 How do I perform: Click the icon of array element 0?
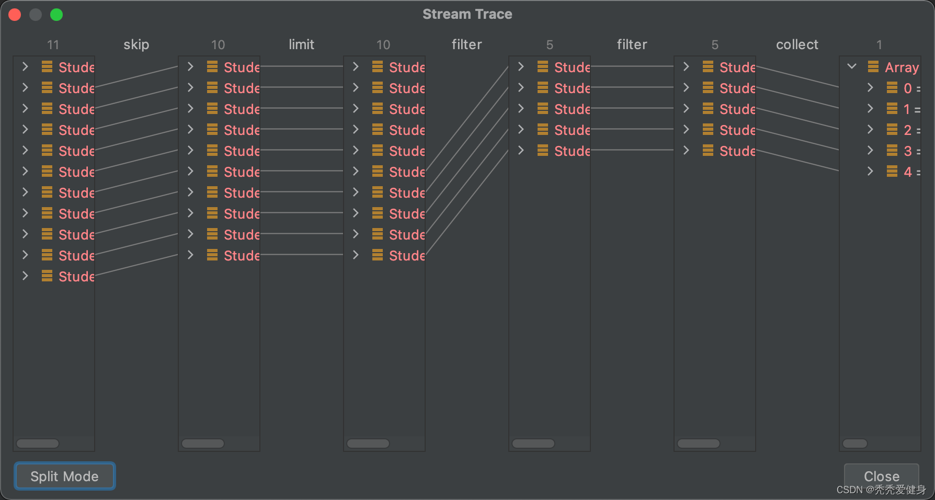click(x=892, y=88)
